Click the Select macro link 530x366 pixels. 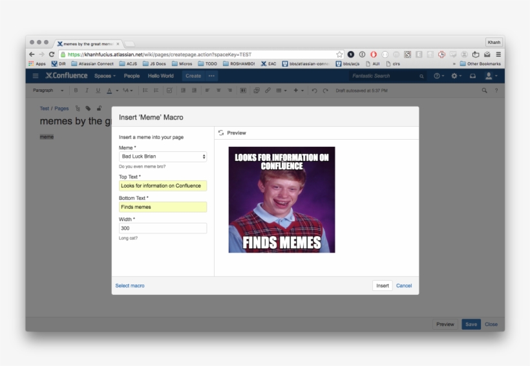[x=130, y=285]
